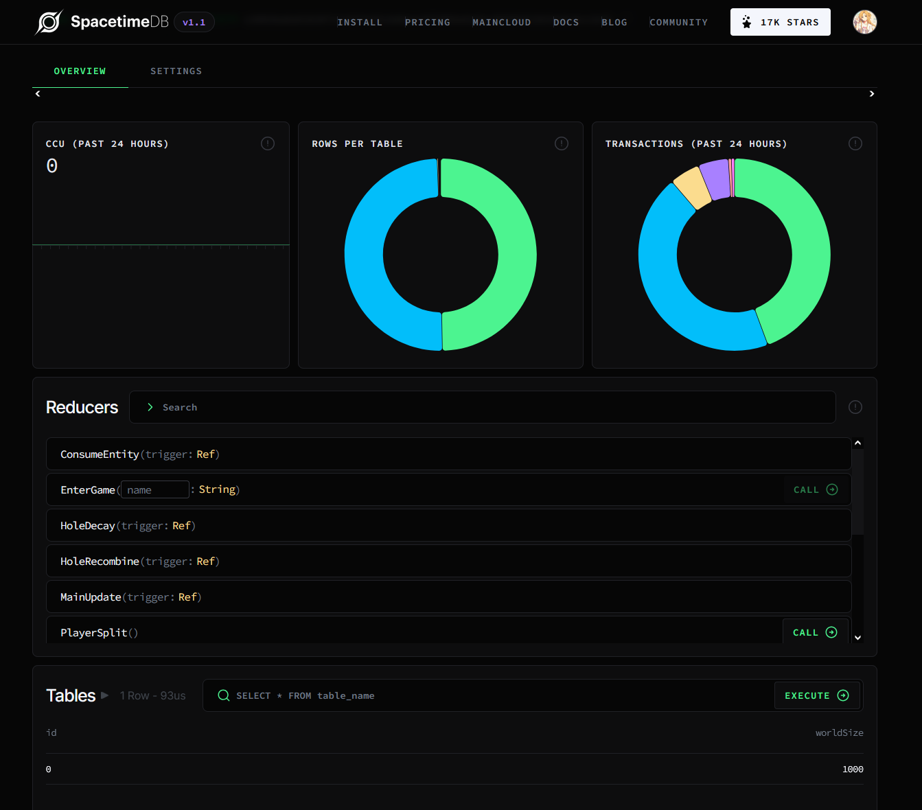Execute the SQL query
This screenshot has height=810, width=922.
816,695
